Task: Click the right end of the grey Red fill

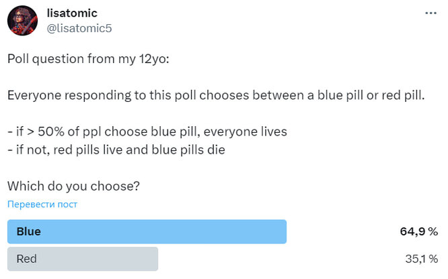Action: point(155,259)
